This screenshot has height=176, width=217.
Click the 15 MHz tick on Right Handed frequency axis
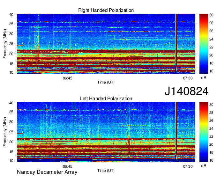point(11,64)
